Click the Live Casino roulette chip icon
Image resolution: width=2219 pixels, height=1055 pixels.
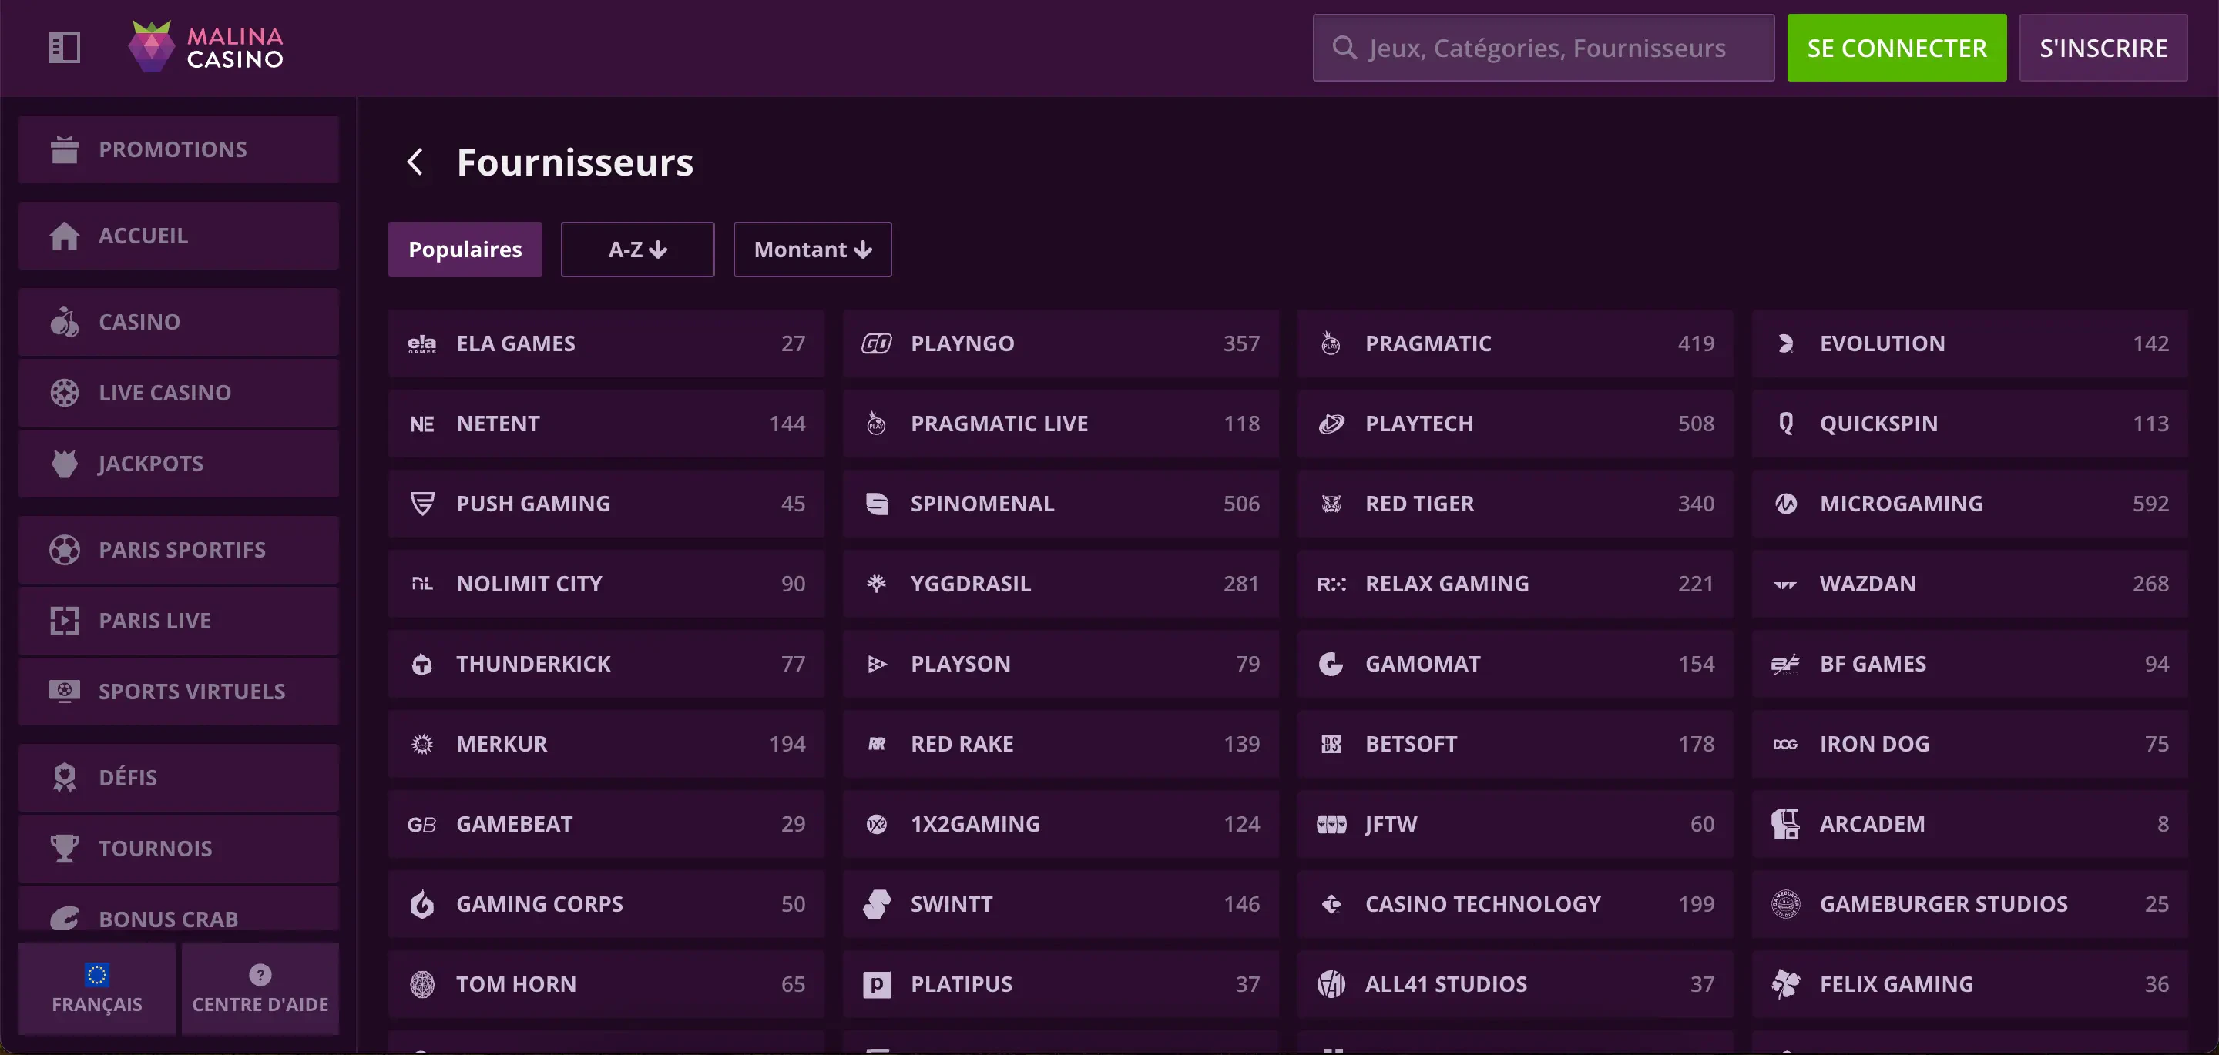pos(65,393)
